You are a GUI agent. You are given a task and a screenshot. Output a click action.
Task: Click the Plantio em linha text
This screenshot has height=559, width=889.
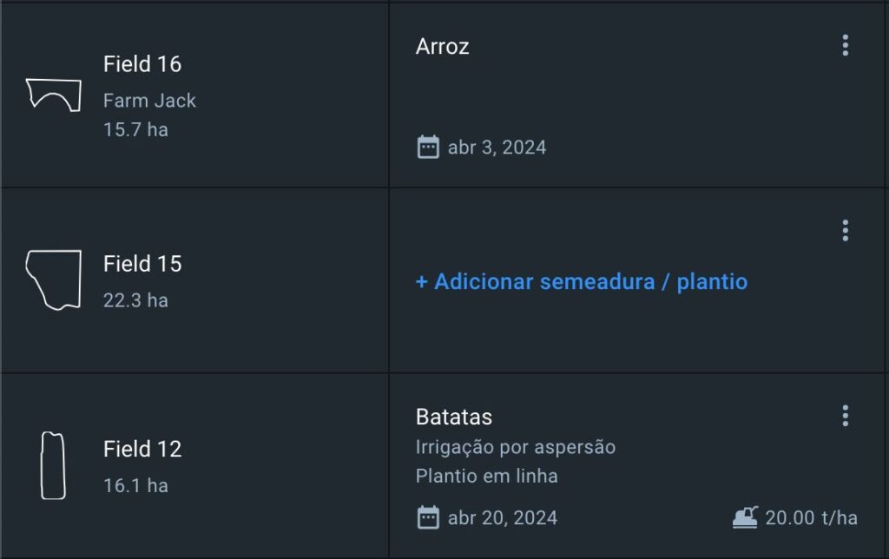[x=486, y=476]
